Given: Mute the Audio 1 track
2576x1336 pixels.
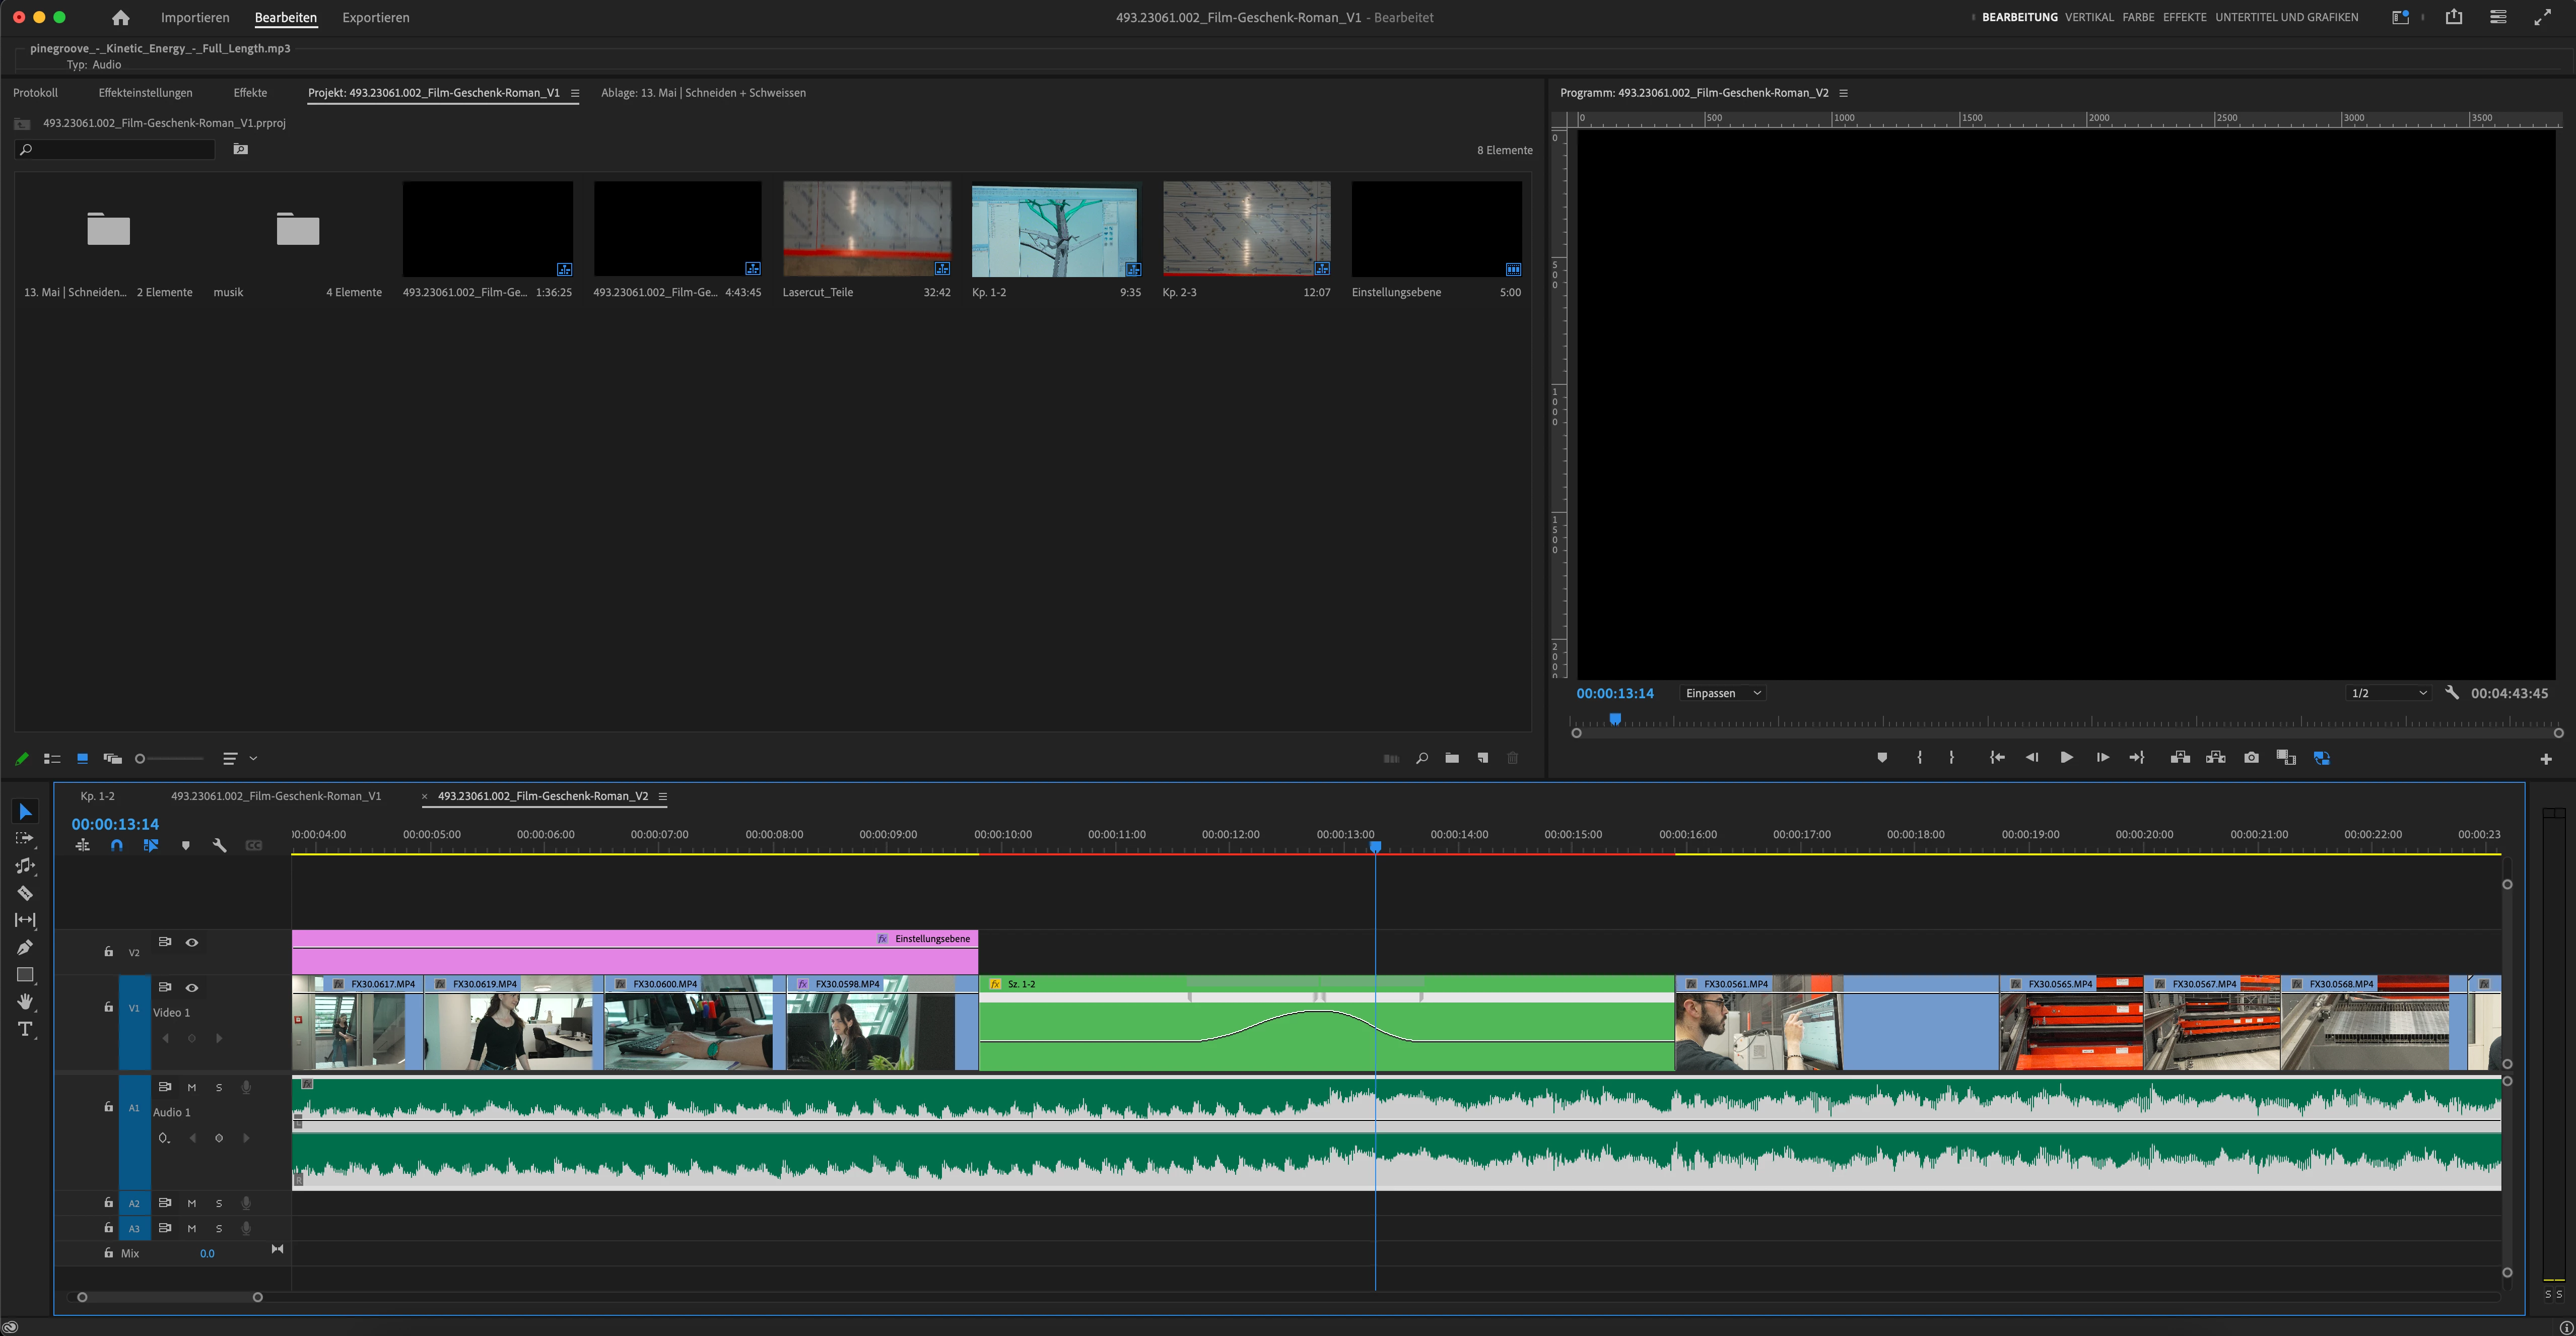Looking at the screenshot, I should [192, 1087].
